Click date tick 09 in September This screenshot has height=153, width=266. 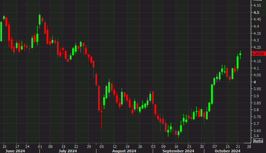(x=163, y=147)
